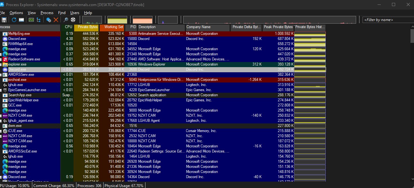Open the CPU usage mini graph
414x188 pixels.
[x=92, y=20]
